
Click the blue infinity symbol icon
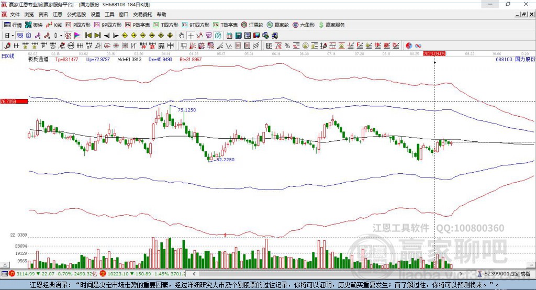(x=418, y=46)
